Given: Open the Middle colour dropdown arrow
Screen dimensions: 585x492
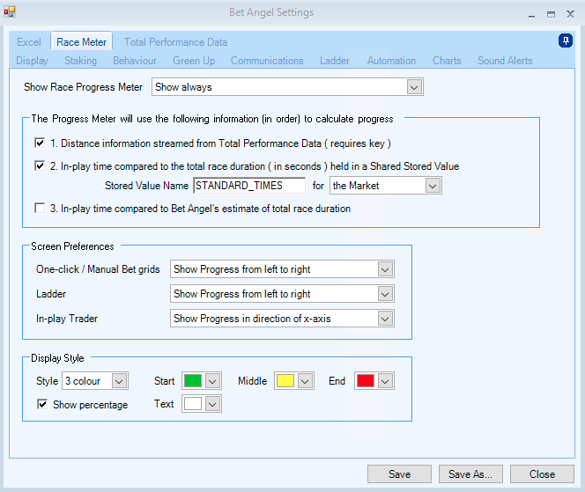Looking at the screenshot, I should point(305,381).
